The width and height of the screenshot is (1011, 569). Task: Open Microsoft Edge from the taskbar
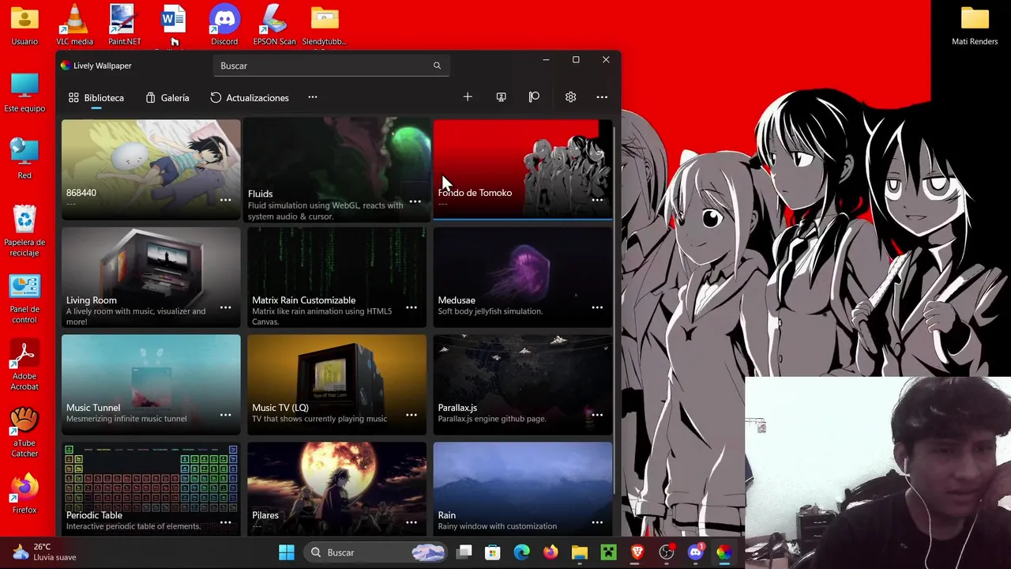coord(522,552)
